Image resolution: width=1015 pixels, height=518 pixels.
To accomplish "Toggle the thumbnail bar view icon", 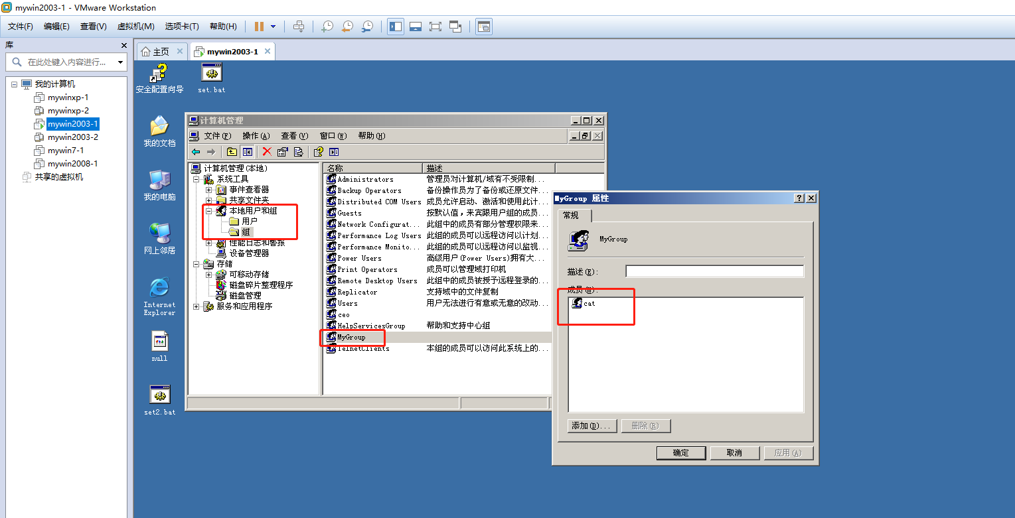I will coord(416,27).
